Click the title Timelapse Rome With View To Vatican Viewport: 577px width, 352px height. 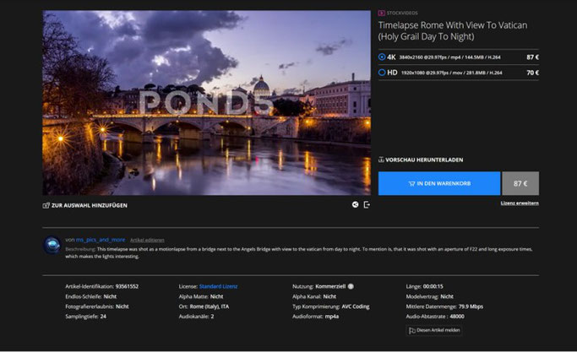pyautogui.click(x=453, y=31)
